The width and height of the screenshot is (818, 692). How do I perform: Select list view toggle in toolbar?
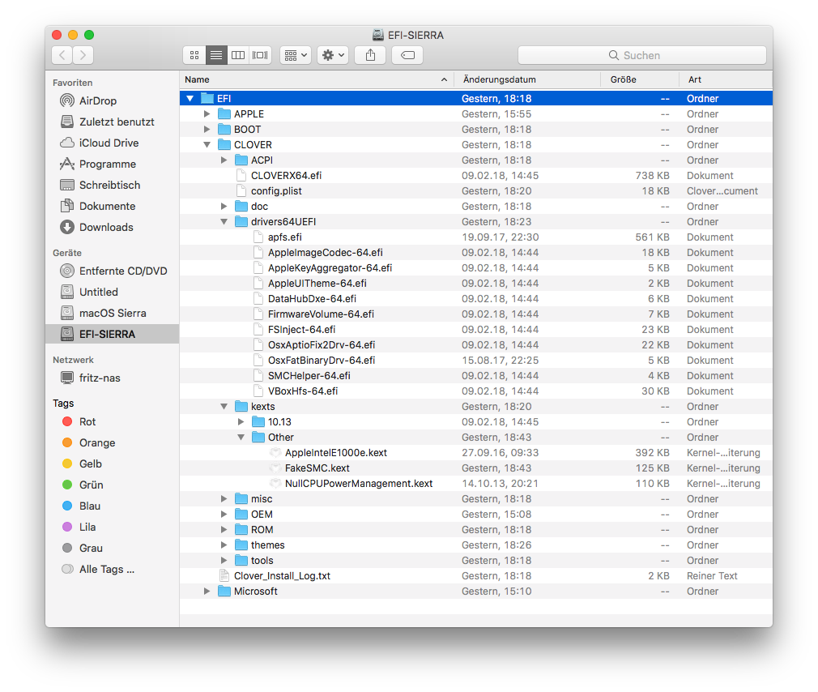click(216, 55)
